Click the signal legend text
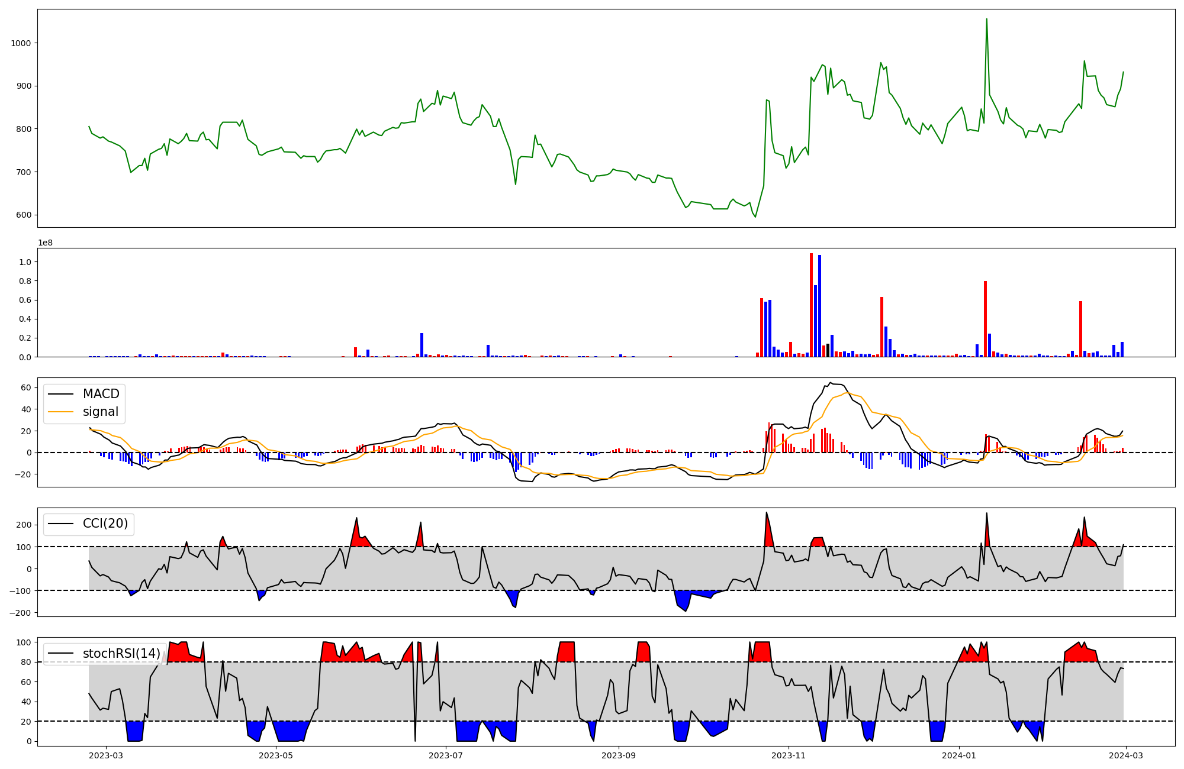Image resolution: width=1184 pixels, height=769 pixels. pyautogui.click(x=101, y=412)
